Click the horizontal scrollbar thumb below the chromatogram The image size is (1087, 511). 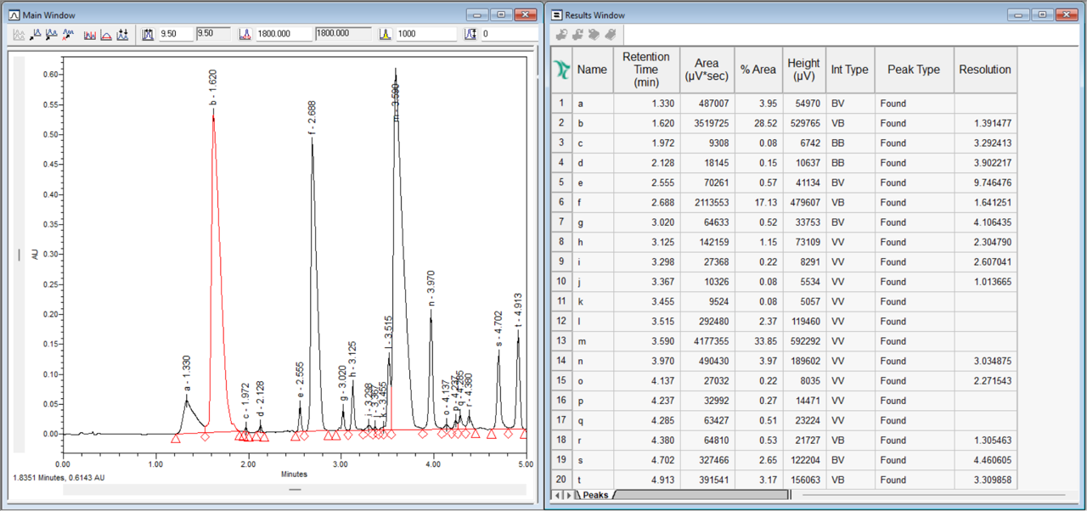295,490
